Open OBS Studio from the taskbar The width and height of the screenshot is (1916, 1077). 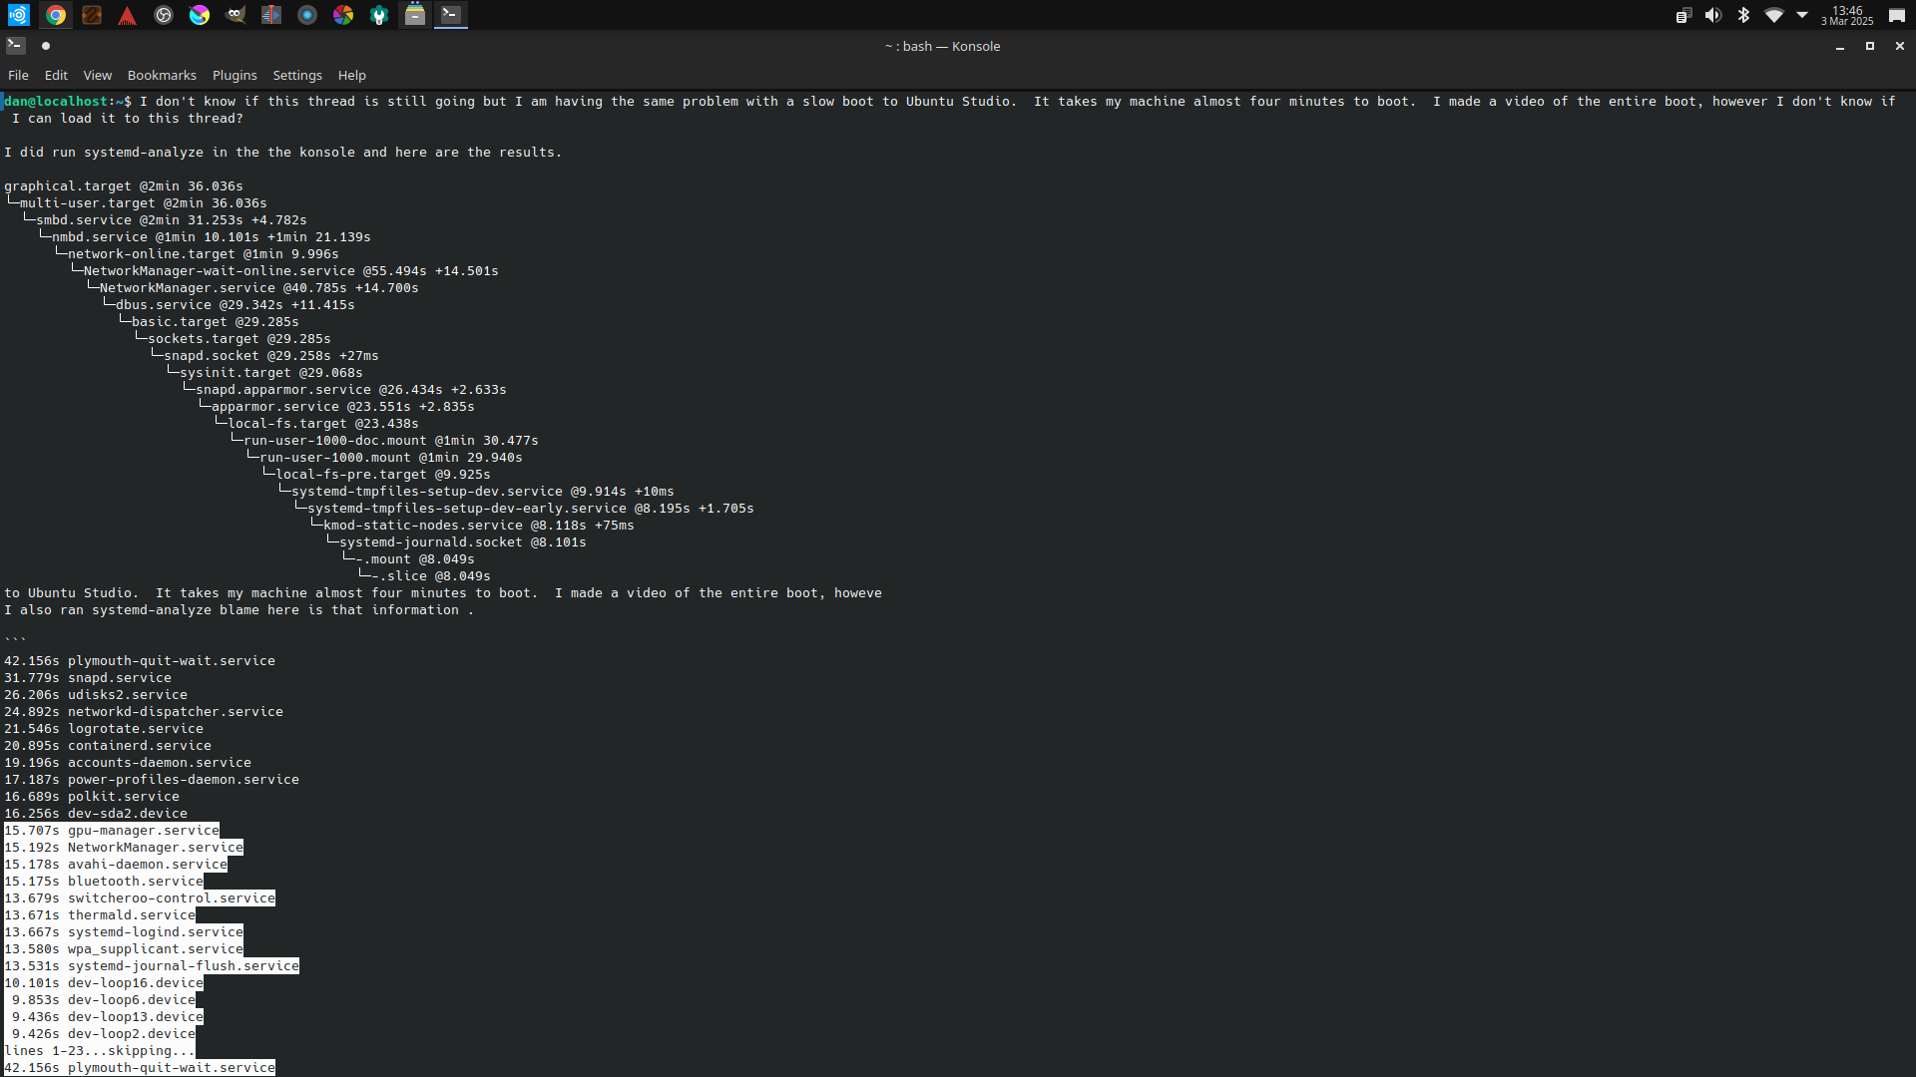(164, 15)
